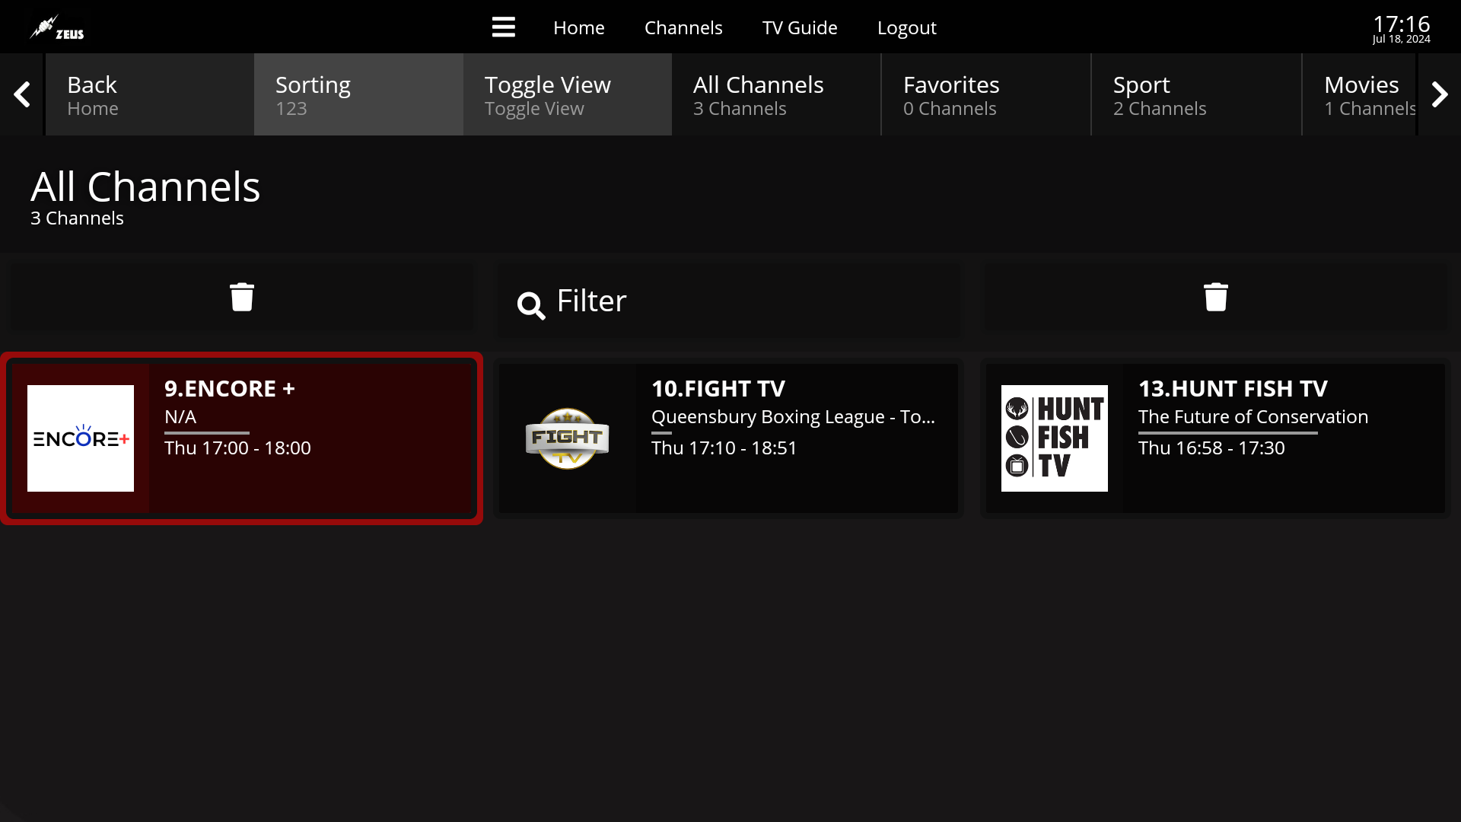Select the Sport category tab
Viewport: 1461px width, 822px height.
click(1195, 94)
